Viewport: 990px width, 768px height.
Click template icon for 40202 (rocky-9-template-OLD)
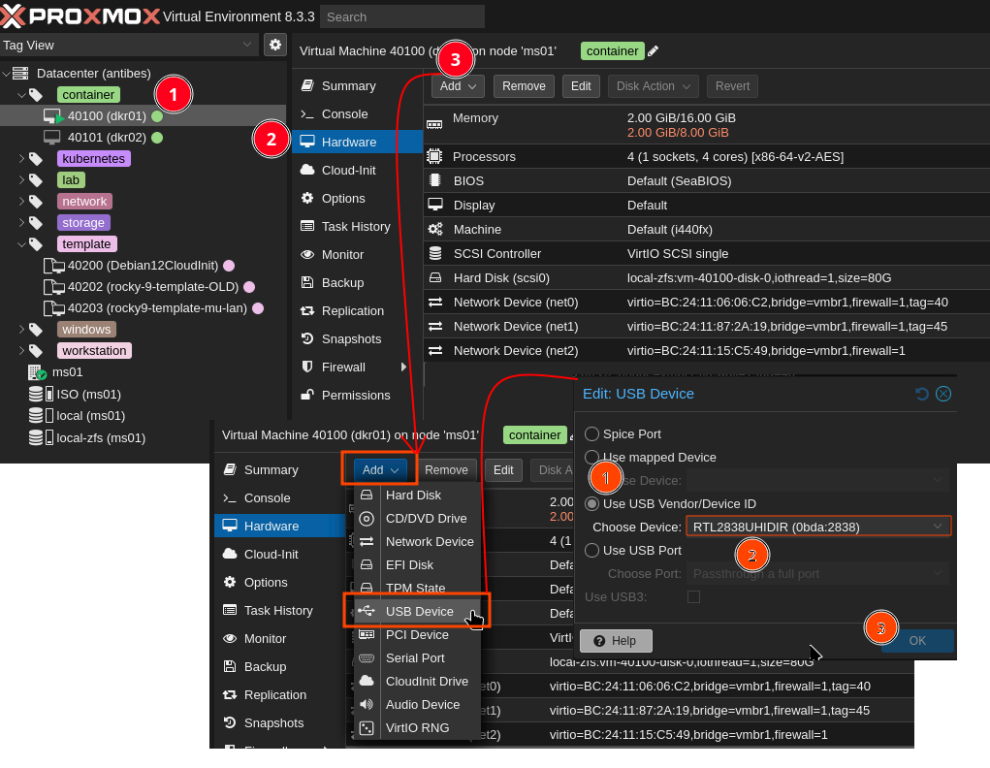[53, 287]
